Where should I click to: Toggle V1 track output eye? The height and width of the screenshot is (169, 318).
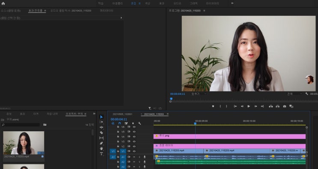[x=134, y=151]
